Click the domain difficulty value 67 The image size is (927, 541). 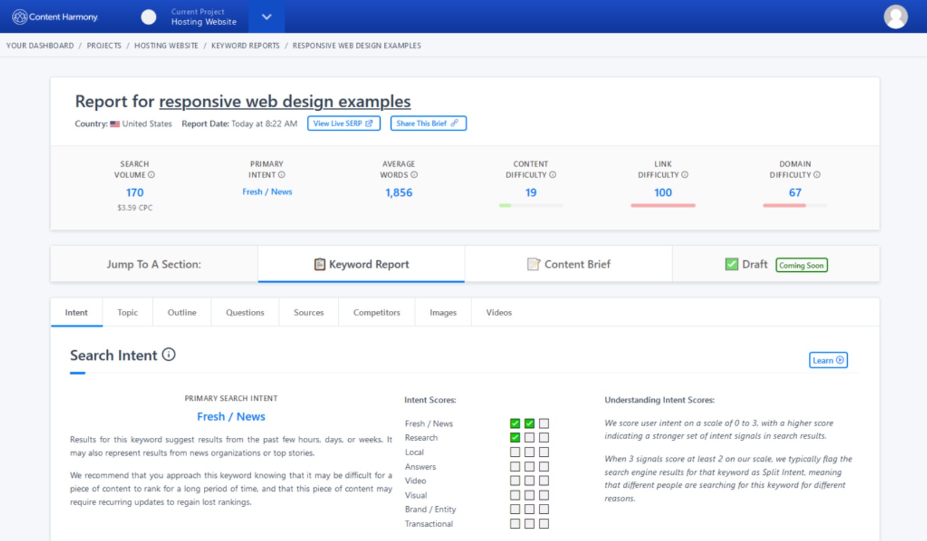pyautogui.click(x=795, y=193)
